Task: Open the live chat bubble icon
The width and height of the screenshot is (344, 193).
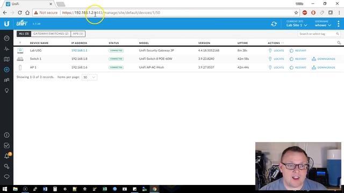Action: 6,176
